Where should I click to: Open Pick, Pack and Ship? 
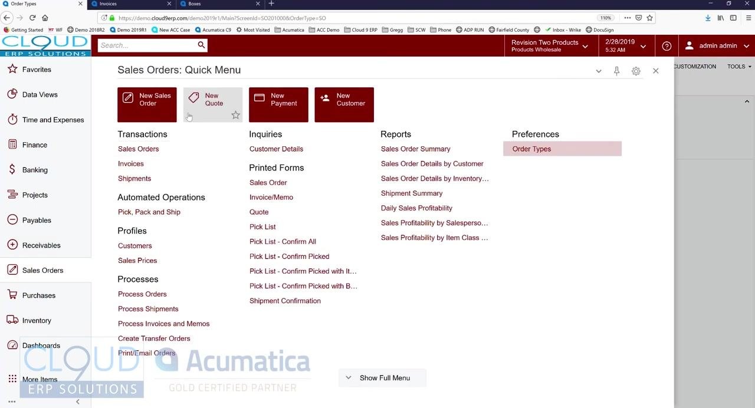pyautogui.click(x=149, y=212)
